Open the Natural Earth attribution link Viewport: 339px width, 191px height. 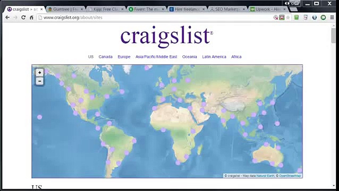266,176
